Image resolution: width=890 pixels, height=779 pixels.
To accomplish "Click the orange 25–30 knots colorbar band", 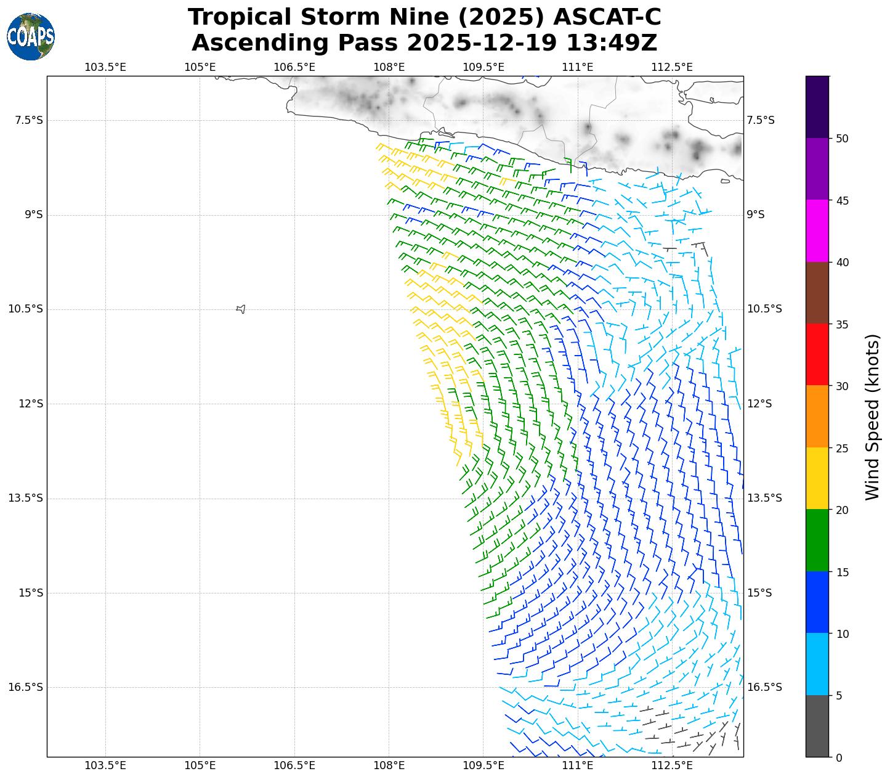I will pyautogui.click(x=817, y=416).
